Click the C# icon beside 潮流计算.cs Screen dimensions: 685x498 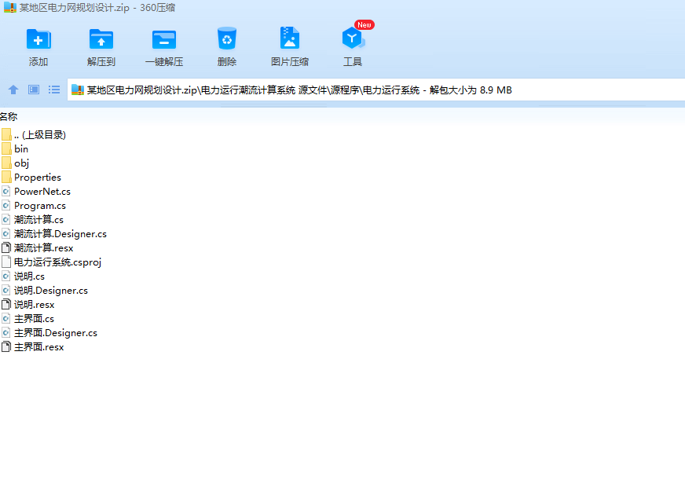[x=5, y=219]
